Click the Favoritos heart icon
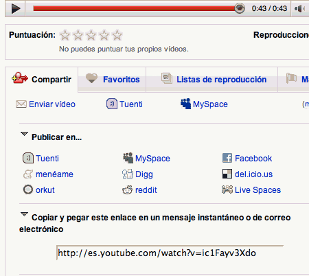 pos(91,78)
